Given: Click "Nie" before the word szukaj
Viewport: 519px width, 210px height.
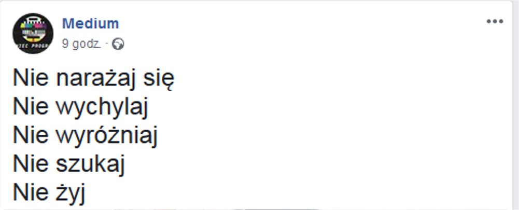Looking at the screenshot, I should (x=31, y=165).
